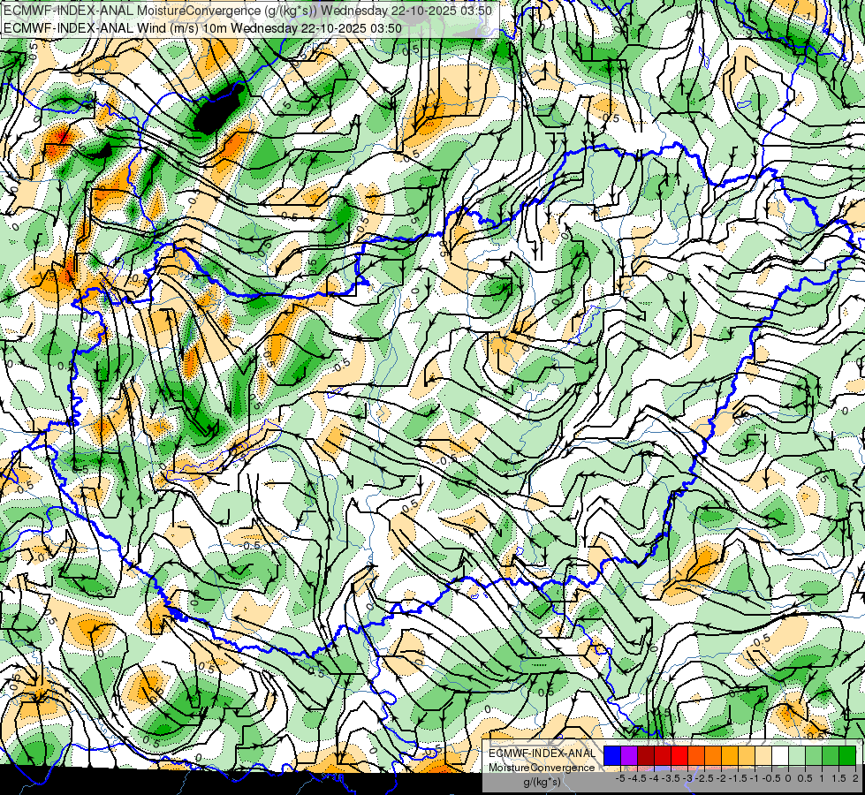865x795 pixels.
Task: Pick the orange legend swatch for -2.5 to -2
Action: [713, 756]
